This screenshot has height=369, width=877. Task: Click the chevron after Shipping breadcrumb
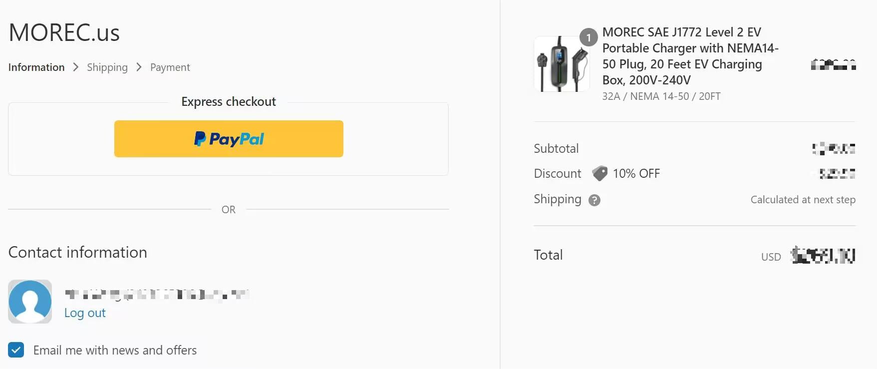pos(139,67)
